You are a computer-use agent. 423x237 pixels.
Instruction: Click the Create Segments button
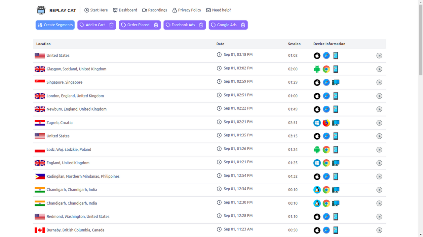(55, 25)
